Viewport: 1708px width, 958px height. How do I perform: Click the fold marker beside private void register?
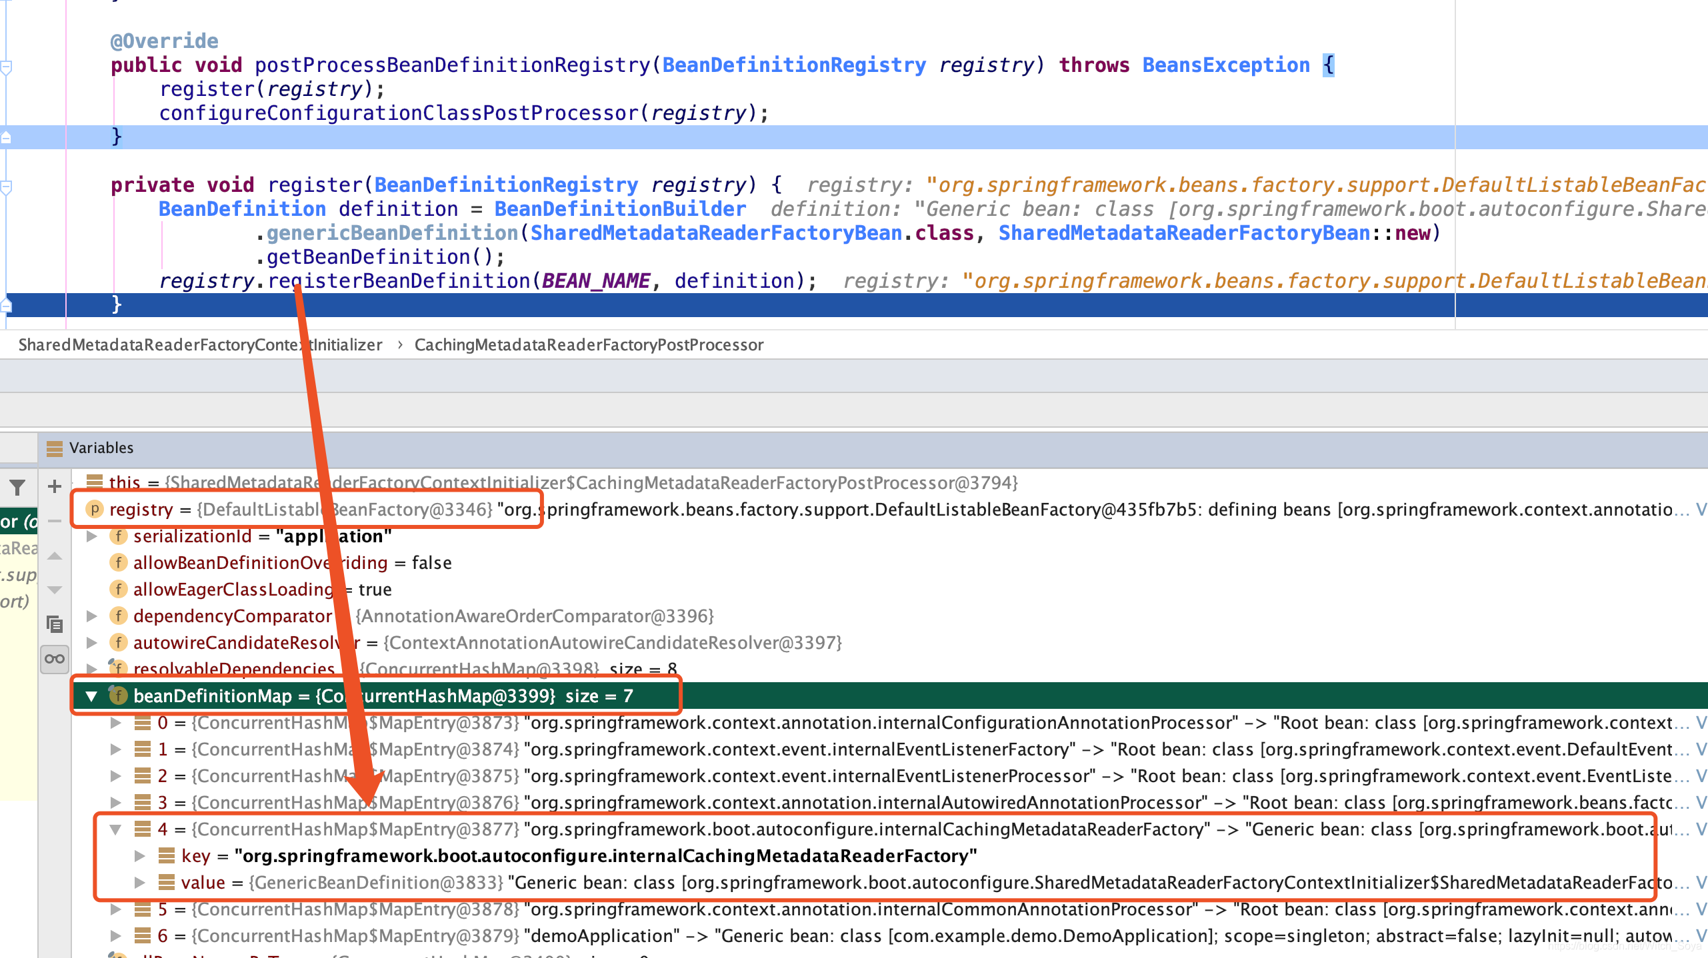point(7,187)
